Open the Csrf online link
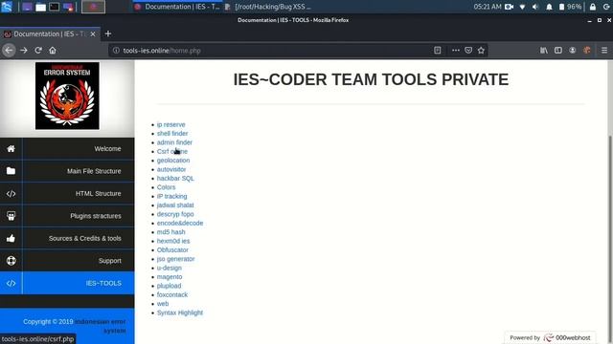 pyautogui.click(x=172, y=151)
